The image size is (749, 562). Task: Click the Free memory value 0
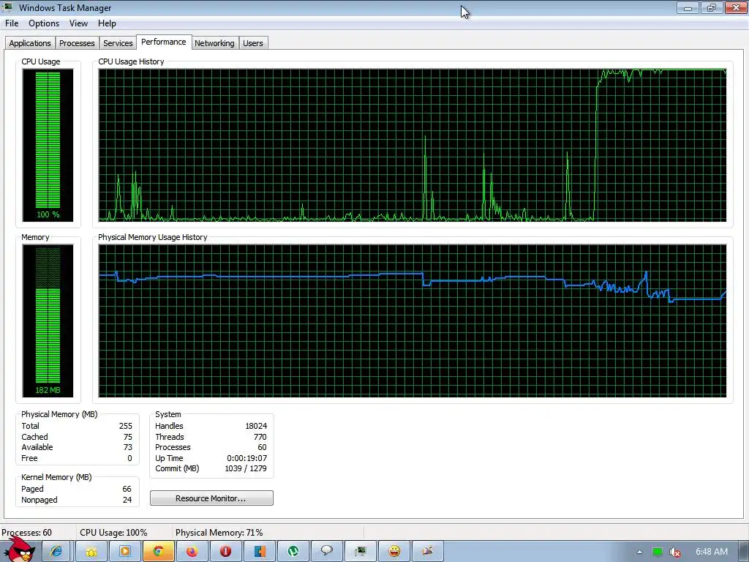tap(129, 458)
